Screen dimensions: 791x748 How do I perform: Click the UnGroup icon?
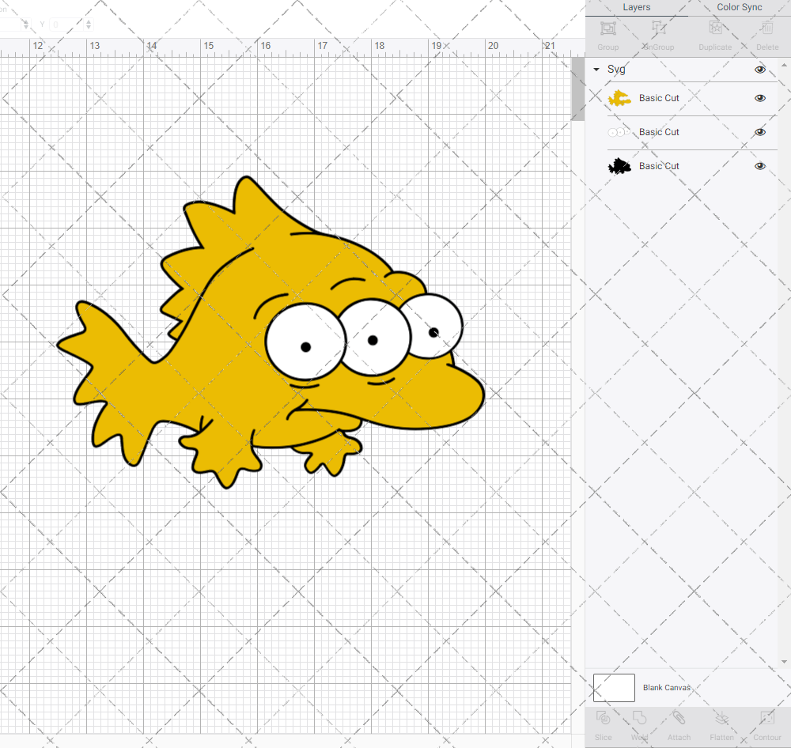658,29
